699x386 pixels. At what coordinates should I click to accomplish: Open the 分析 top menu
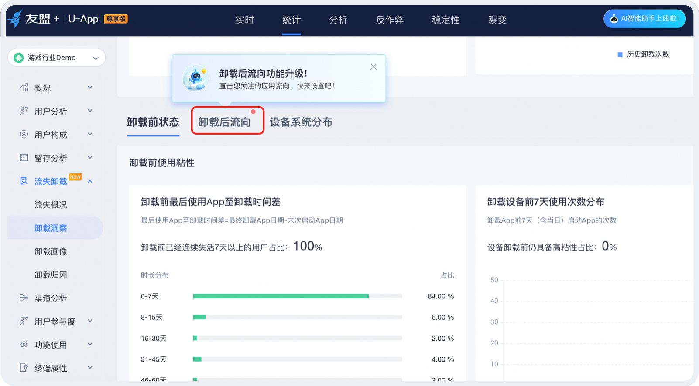pos(338,20)
